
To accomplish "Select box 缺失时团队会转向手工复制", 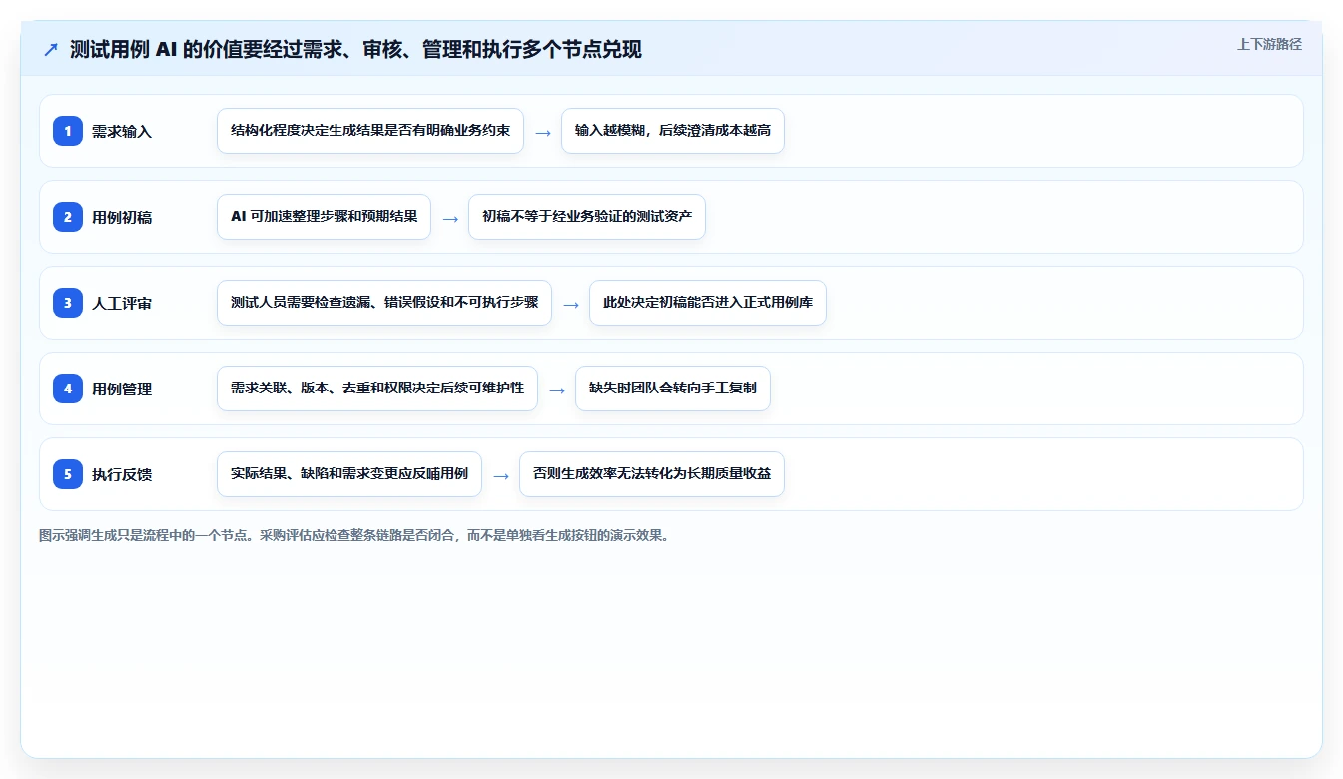I will [673, 389].
